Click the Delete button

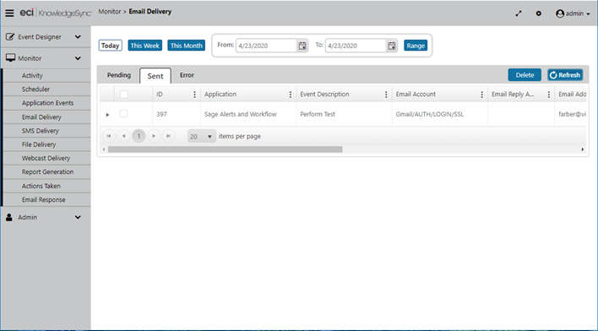click(525, 75)
